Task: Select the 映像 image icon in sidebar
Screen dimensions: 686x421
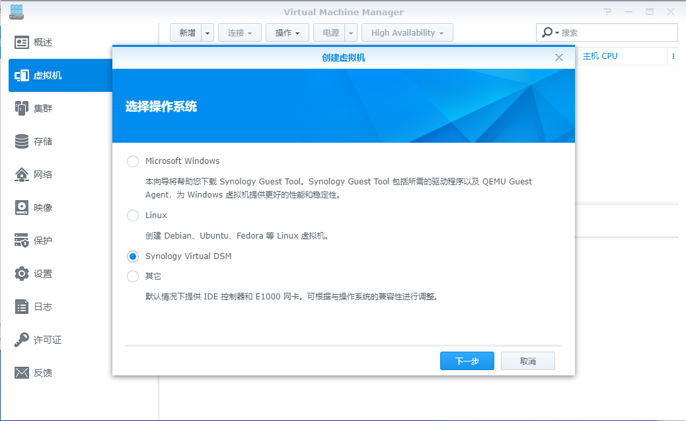Action: click(x=22, y=208)
